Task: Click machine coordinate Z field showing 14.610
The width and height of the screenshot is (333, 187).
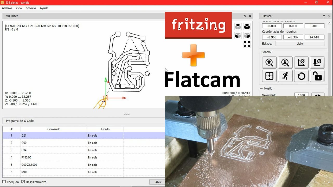Action: coord(315,37)
